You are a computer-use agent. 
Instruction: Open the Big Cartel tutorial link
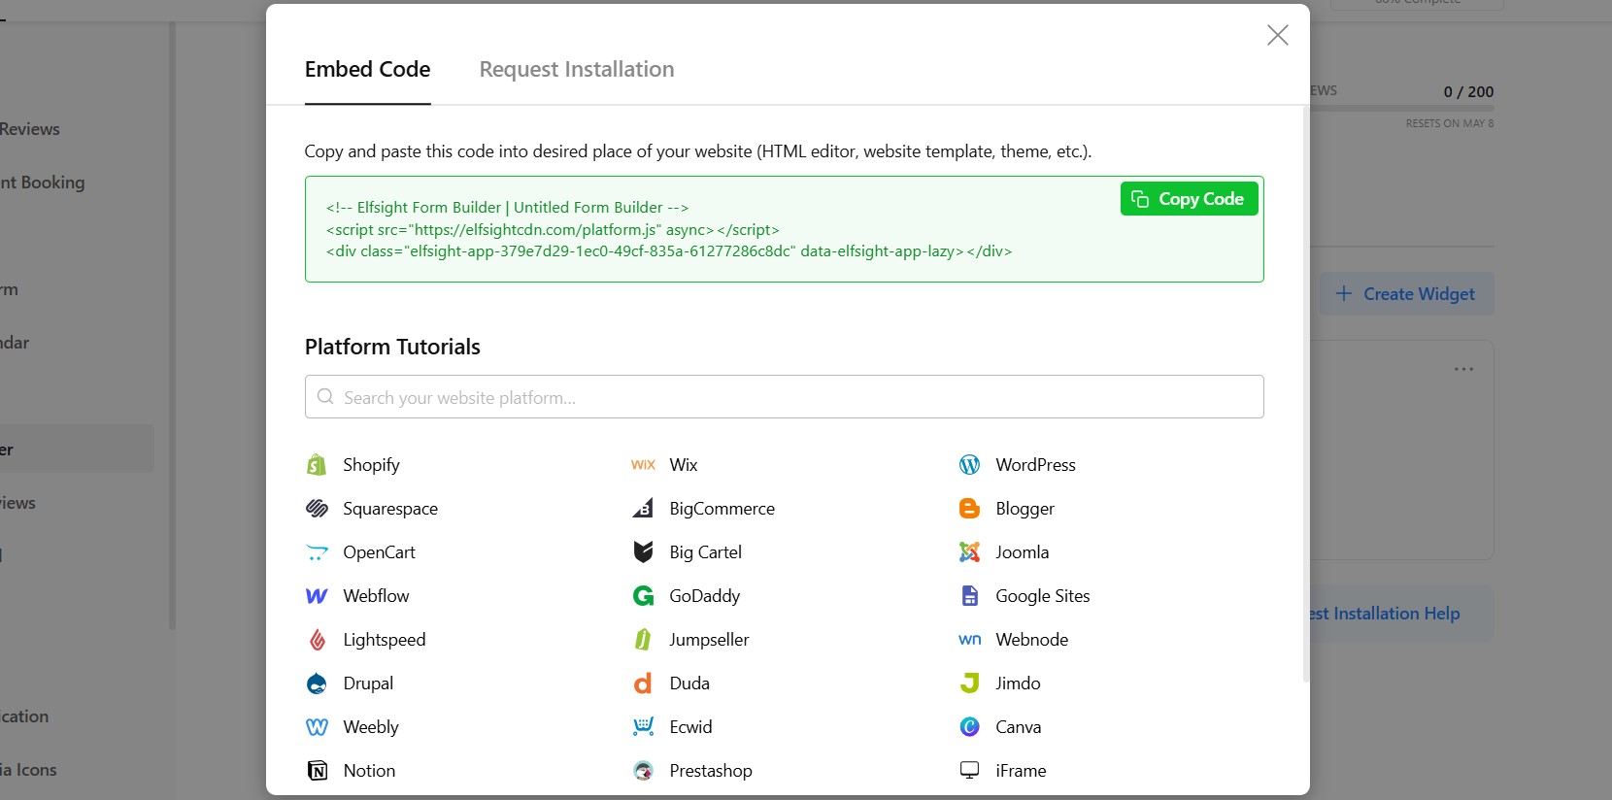click(705, 552)
